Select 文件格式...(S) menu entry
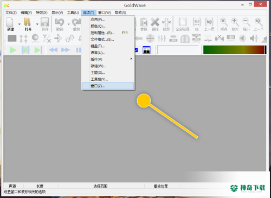Screen dimensions: 271x198 click(x=108, y=40)
